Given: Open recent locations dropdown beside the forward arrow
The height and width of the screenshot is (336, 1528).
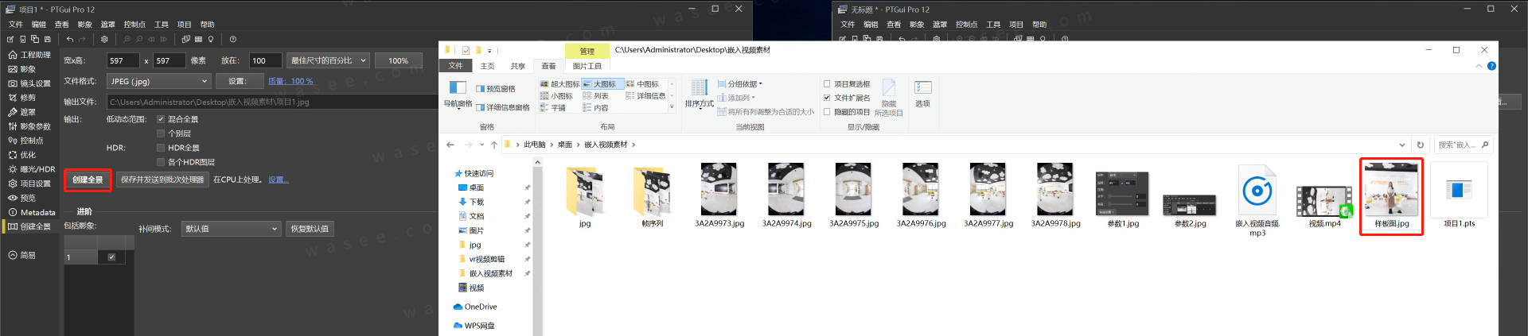Looking at the screenshot, I should click(x=481, y=145).
